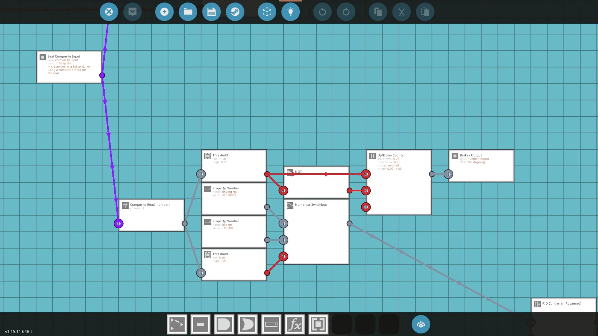This screenshot has height=336, width=598.
Task: Click the NOT gate input node
Action: pos(283,190)
